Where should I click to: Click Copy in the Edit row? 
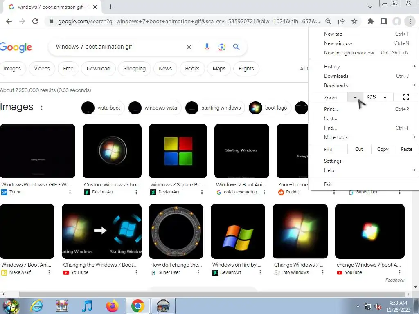tap(383, 149)
